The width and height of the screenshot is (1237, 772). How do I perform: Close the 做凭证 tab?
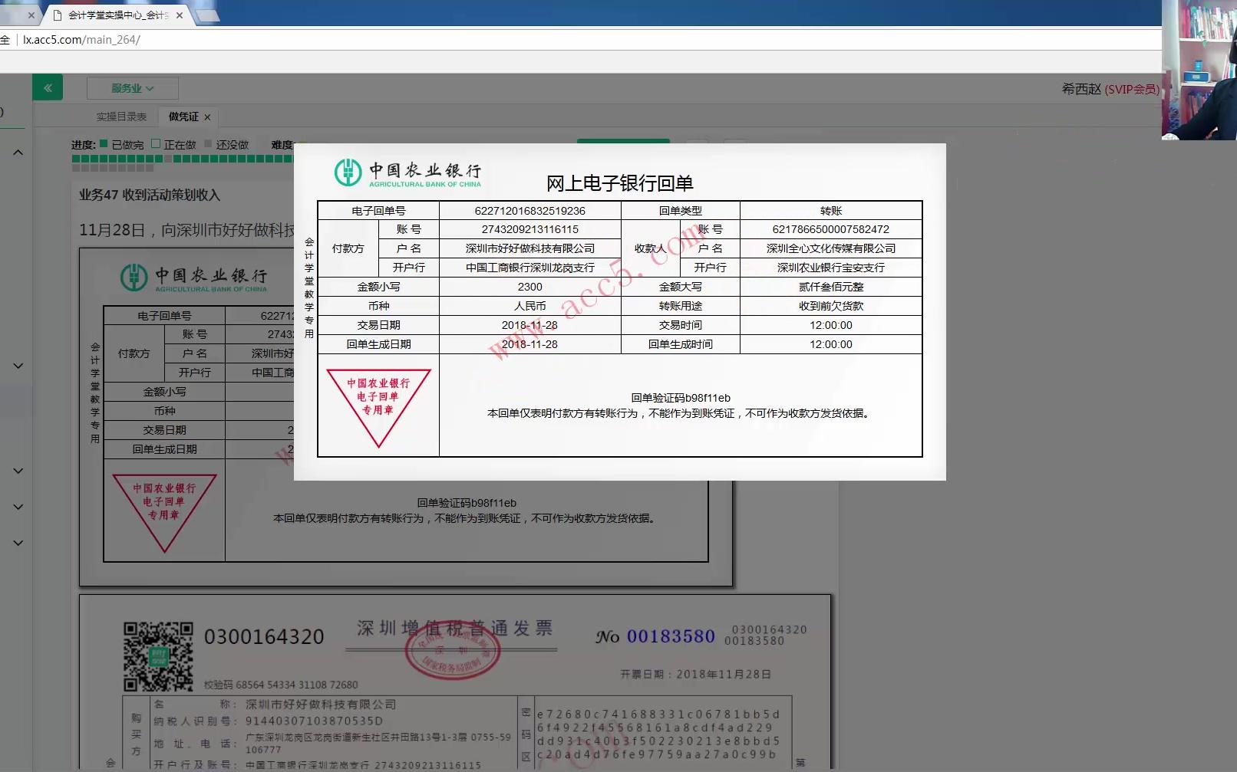207,117
